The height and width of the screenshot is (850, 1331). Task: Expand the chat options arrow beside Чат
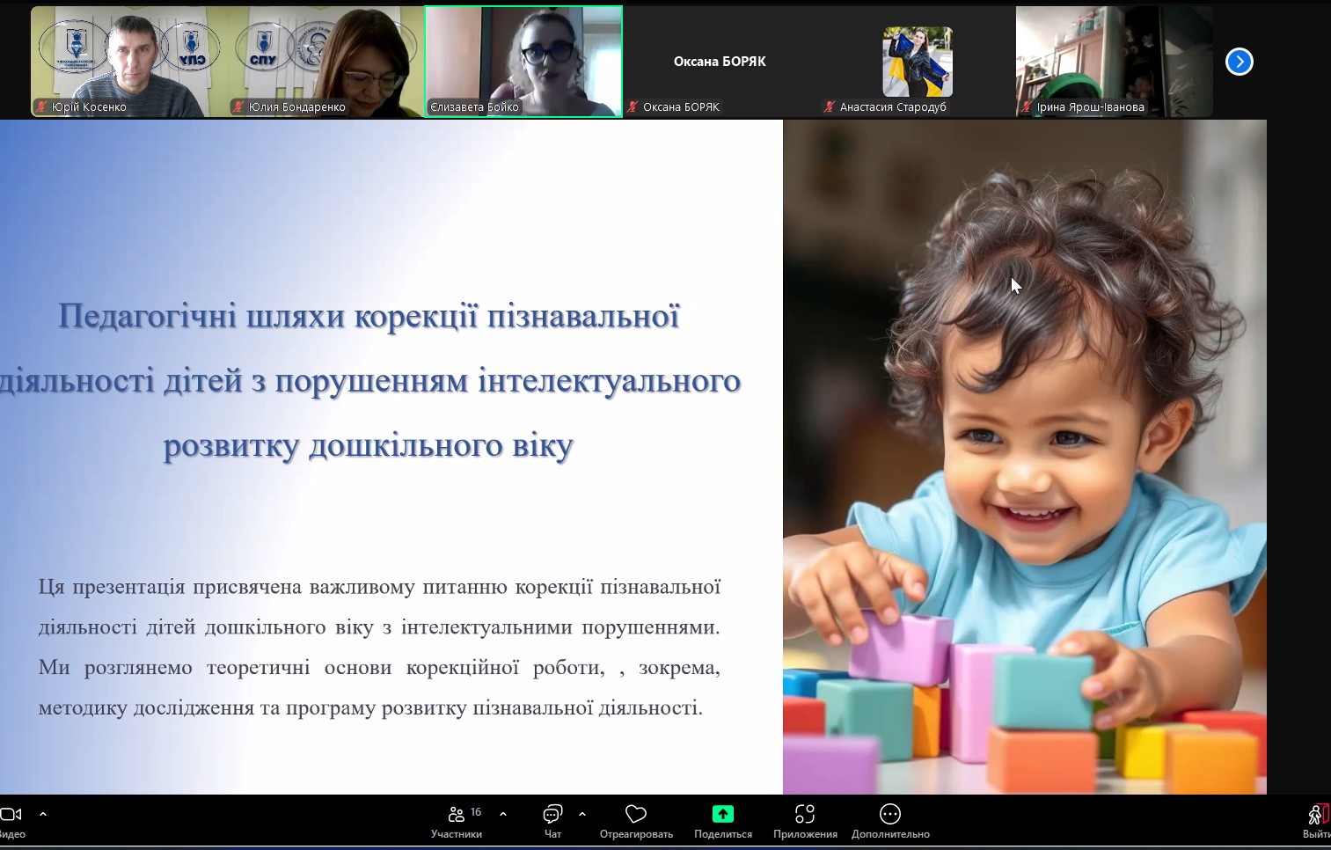582,815
